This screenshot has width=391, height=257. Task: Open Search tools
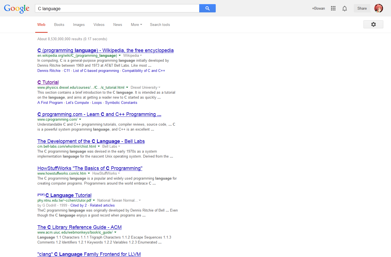pos(160,25)
